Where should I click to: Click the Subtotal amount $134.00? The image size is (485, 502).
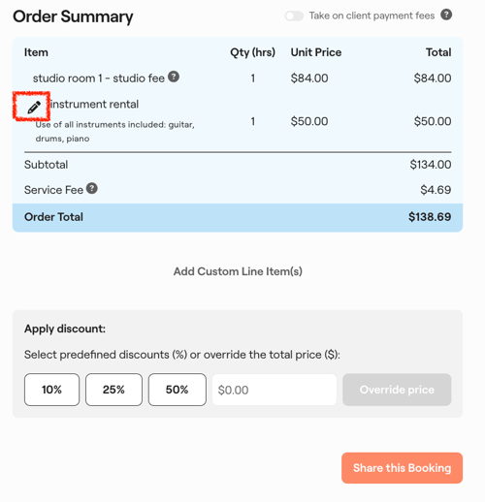pos(431,165)
